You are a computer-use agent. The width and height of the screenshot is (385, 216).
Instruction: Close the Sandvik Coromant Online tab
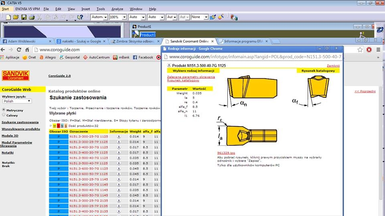(213, 41)
